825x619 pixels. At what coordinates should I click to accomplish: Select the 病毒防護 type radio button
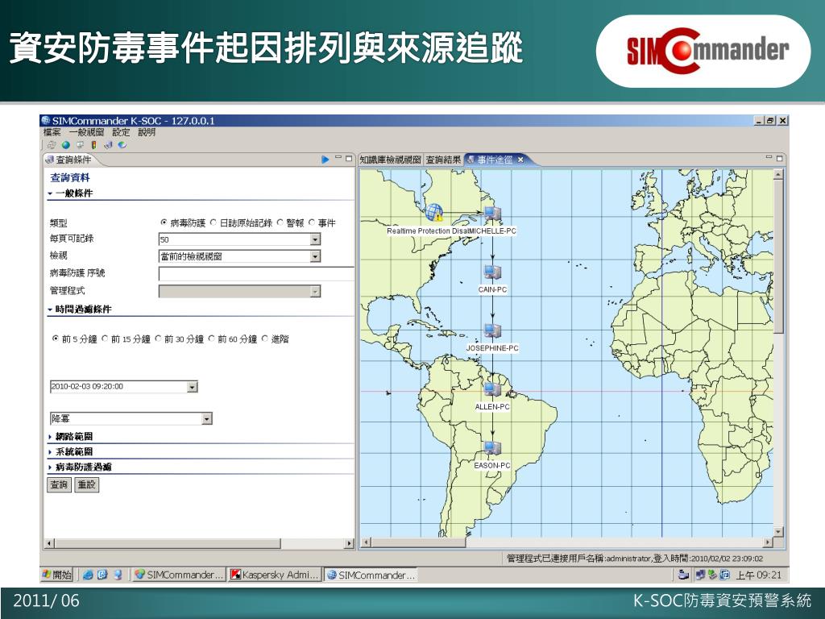click(x=164, y=222)
